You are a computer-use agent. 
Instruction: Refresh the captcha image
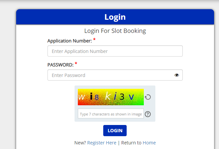148,97
